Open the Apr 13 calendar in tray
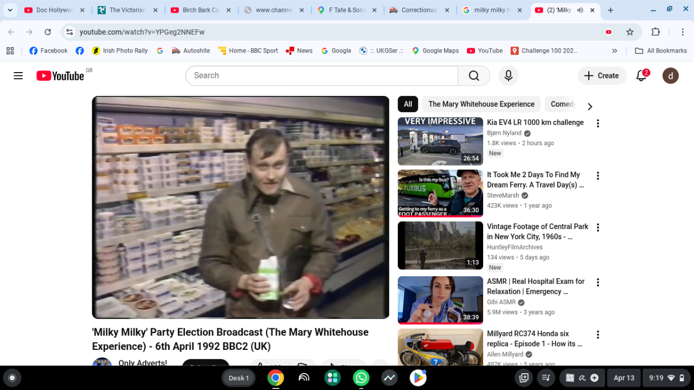 click(x=624, y=378)
